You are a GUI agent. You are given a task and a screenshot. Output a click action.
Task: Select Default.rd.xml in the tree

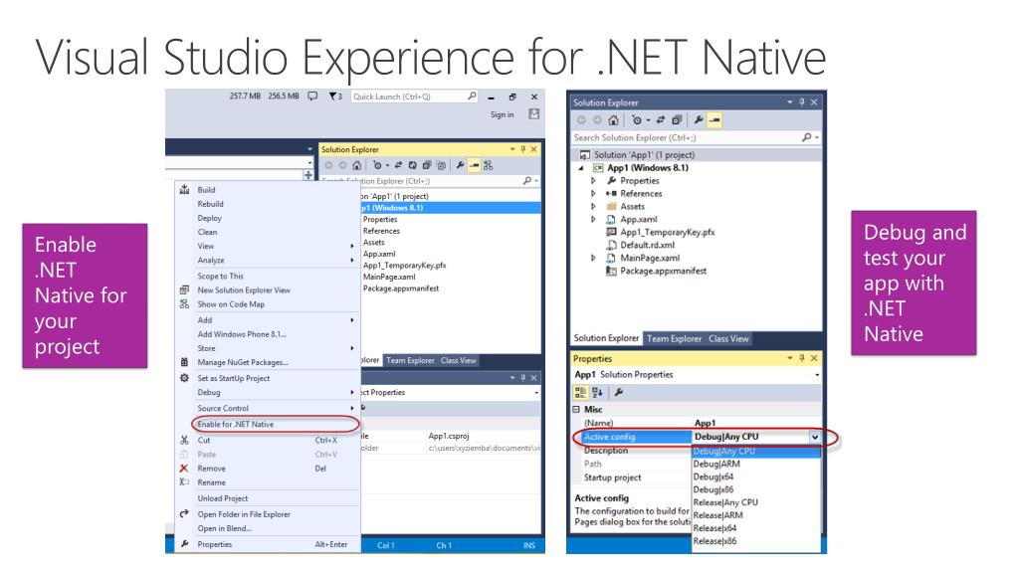[647, 246]
